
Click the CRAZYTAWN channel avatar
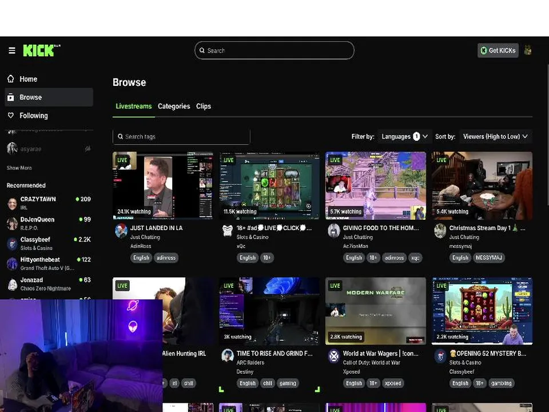point(12,203)
